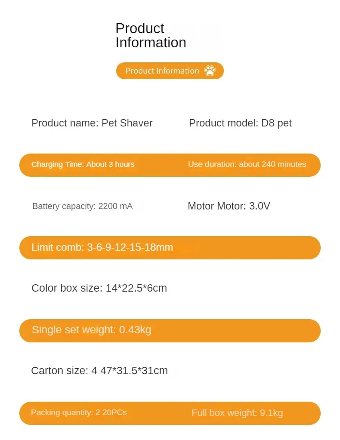Viewport: 340px width, 440px height.
Task: Click the Color box size 14*22.5*6cm text
Action: tap(99, 288)
